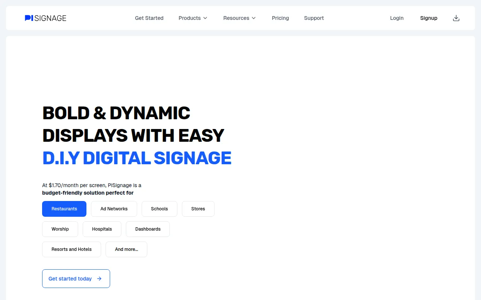Select the Dashboards tag
The width and height of the screenshot is (481, 300).
[148, 229]
